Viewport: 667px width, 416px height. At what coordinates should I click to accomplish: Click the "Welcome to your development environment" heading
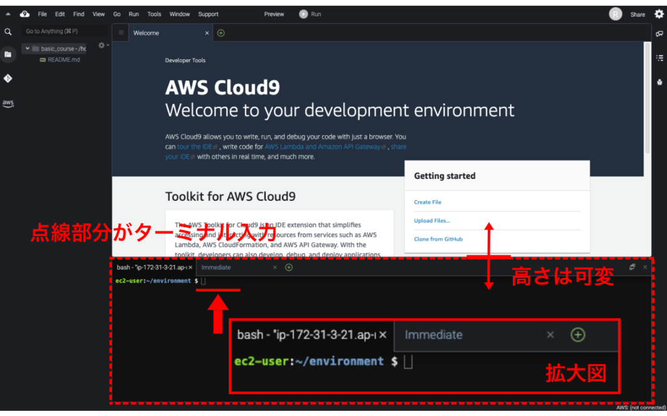coord(339,110)
